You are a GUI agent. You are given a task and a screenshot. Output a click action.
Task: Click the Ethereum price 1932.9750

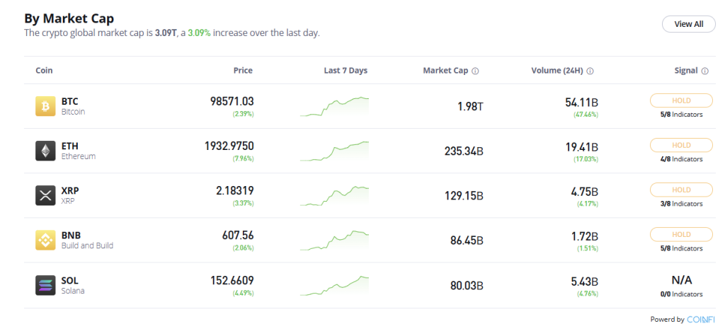229,146
